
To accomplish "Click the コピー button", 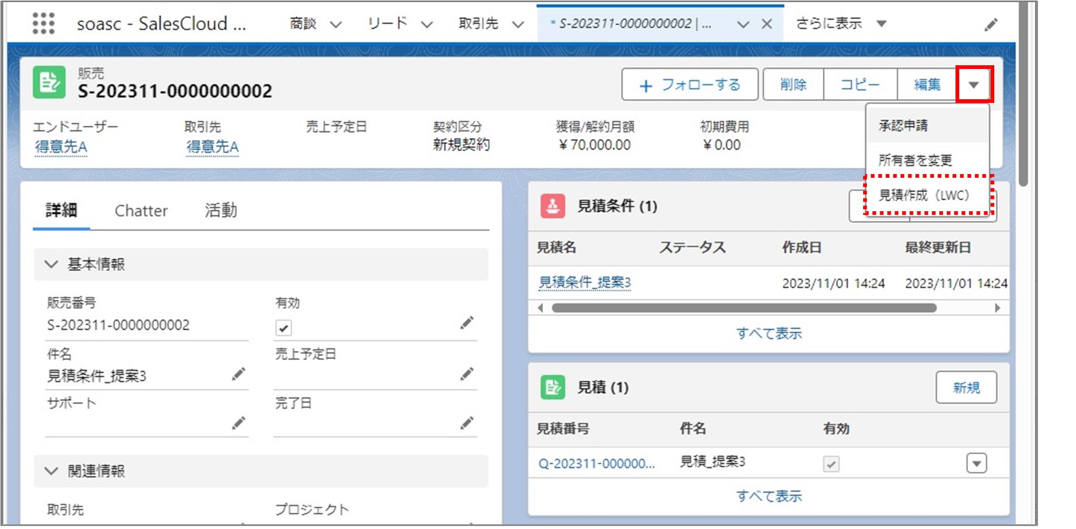I will pyautogui.click(x=860, y=84).
